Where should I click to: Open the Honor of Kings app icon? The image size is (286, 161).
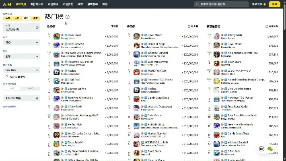pyautogui.click(x=136, y=45)
